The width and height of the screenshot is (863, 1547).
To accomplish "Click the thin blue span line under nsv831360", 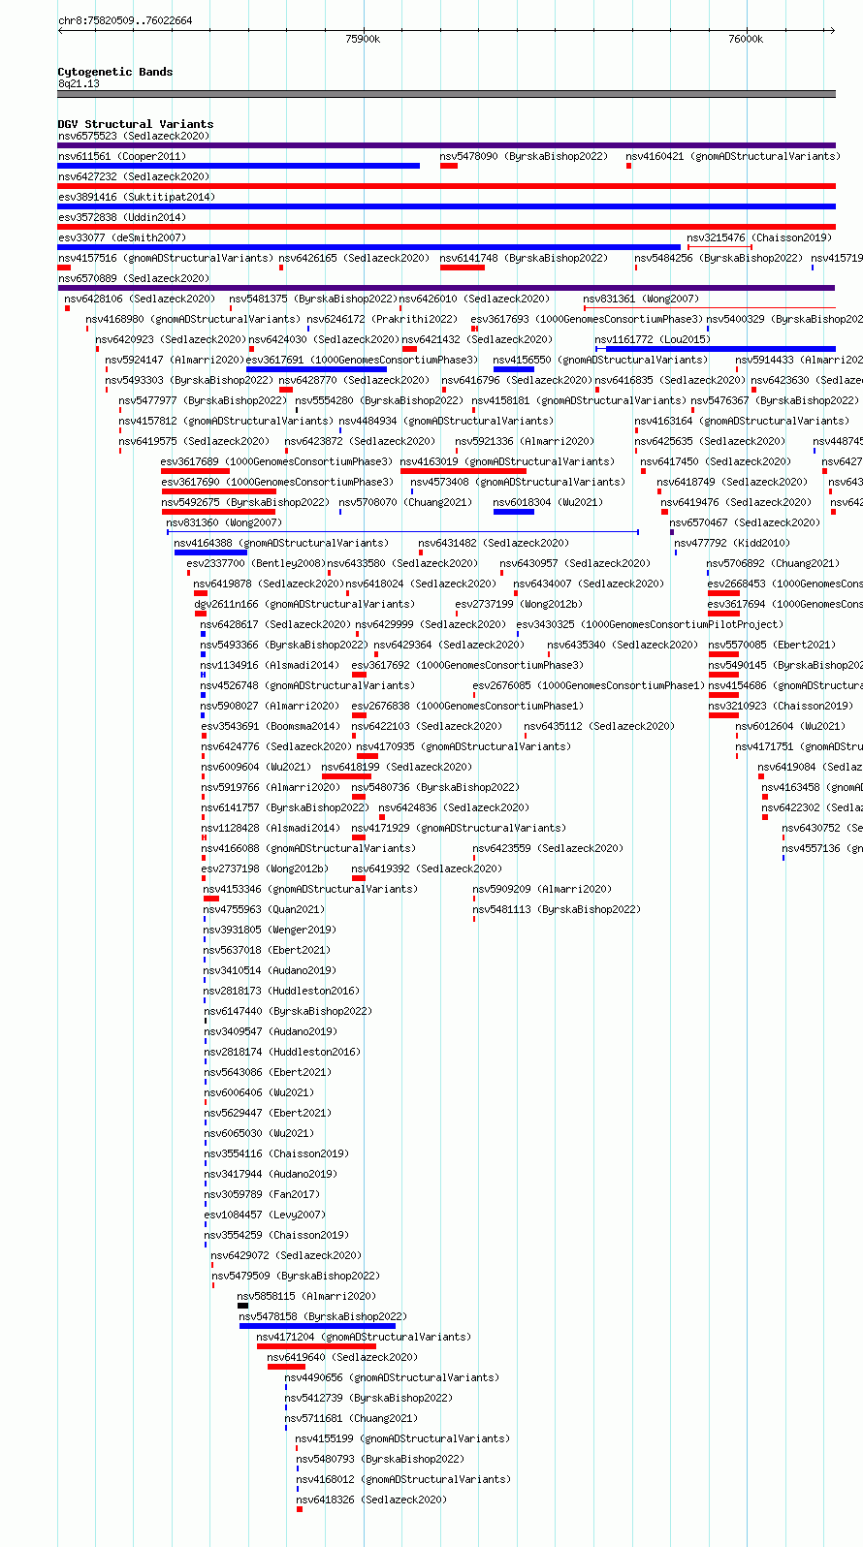I will click(x=402, y=531).
